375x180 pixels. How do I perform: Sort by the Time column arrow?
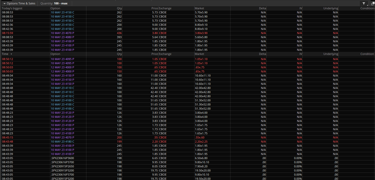11,54
